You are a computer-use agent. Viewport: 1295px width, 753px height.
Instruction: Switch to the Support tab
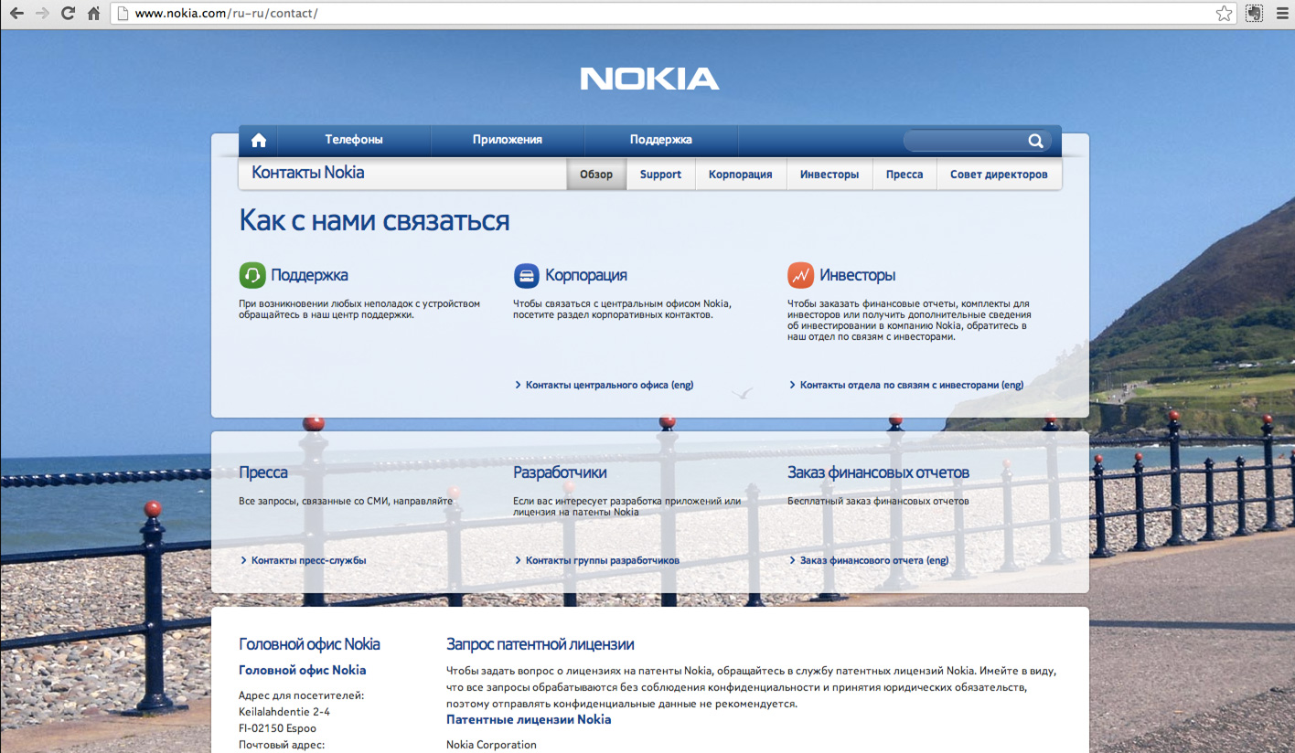click(660, 175)
